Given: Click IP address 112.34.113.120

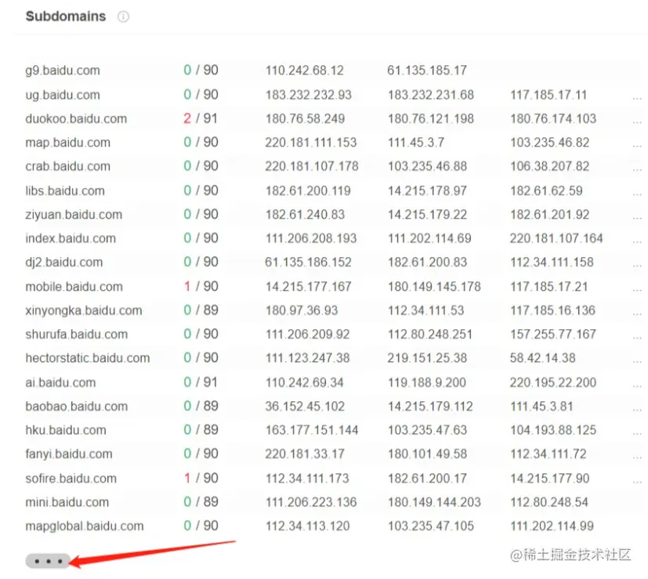Looking at the screenshot, I should (307, 526).
